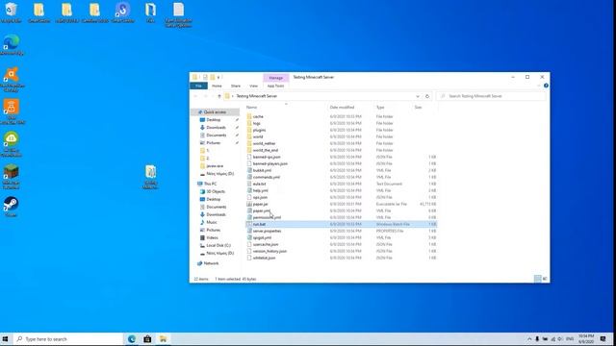Open the Microsoft Edge desktop shortcut
This screenshot has width=616, height=346.
tap(12, 45)
